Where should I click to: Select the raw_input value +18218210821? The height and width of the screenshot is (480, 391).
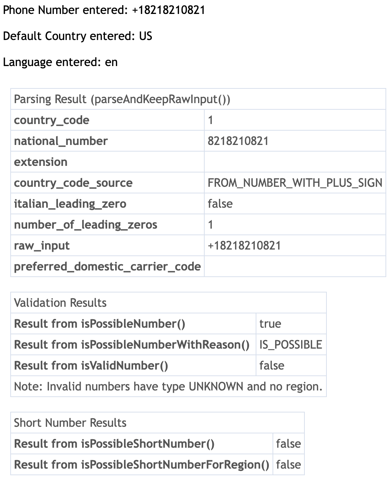coord(244,246)
